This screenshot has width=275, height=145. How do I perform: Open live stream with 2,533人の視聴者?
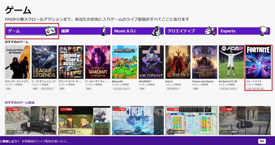[245, 121]
